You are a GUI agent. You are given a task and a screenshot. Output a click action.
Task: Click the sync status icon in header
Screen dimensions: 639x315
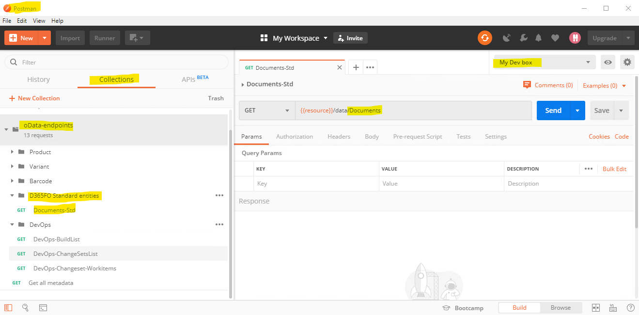484,38
